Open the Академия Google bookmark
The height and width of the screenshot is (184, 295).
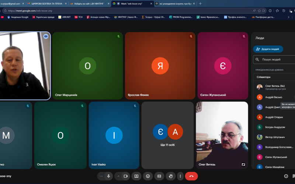(x=18, y=17)
